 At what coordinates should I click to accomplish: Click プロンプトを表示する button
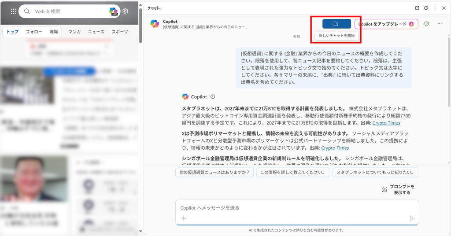[398, 189]
